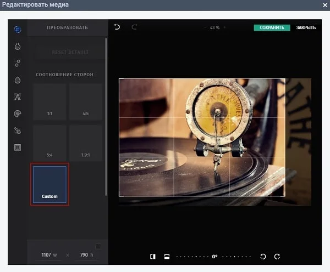This screenshot has width=330, height=272.
Task: Open the Filters tool in sidebar
Action: (x=18, y=46)
